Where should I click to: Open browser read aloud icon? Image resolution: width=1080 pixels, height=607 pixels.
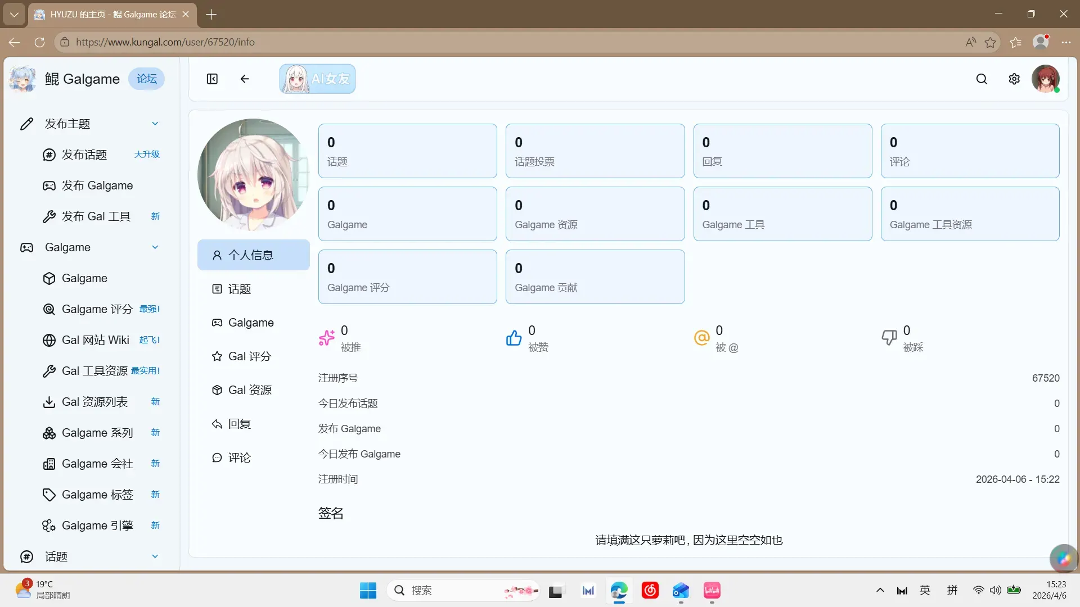pyautogui.click(x=970, y=42)
